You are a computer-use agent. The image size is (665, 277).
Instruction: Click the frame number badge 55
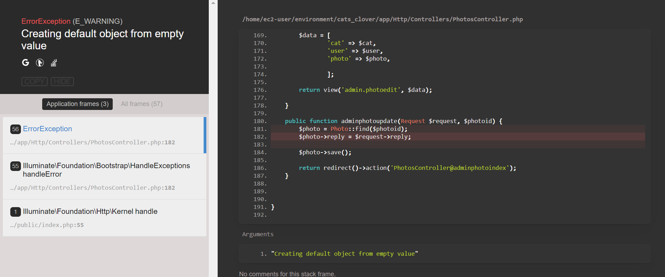point(15,166)
